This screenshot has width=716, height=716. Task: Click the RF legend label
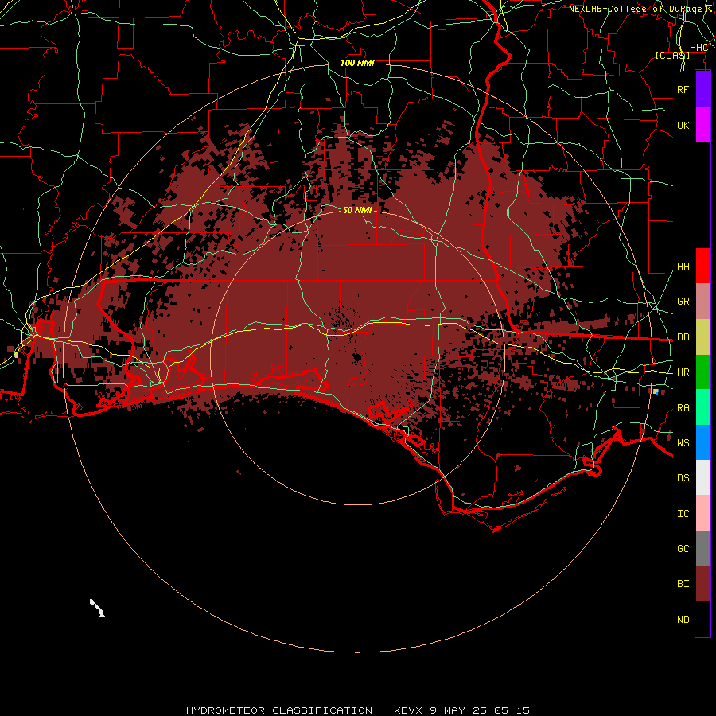[683, 89]
